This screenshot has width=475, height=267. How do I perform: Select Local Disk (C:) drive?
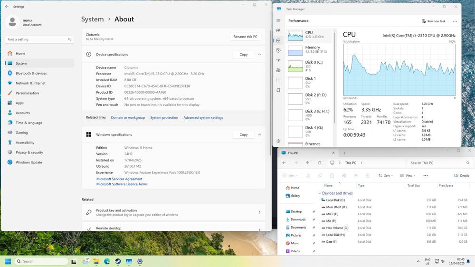(335, 200)
